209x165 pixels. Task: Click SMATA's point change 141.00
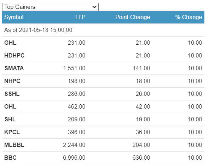tap(141, 68)
